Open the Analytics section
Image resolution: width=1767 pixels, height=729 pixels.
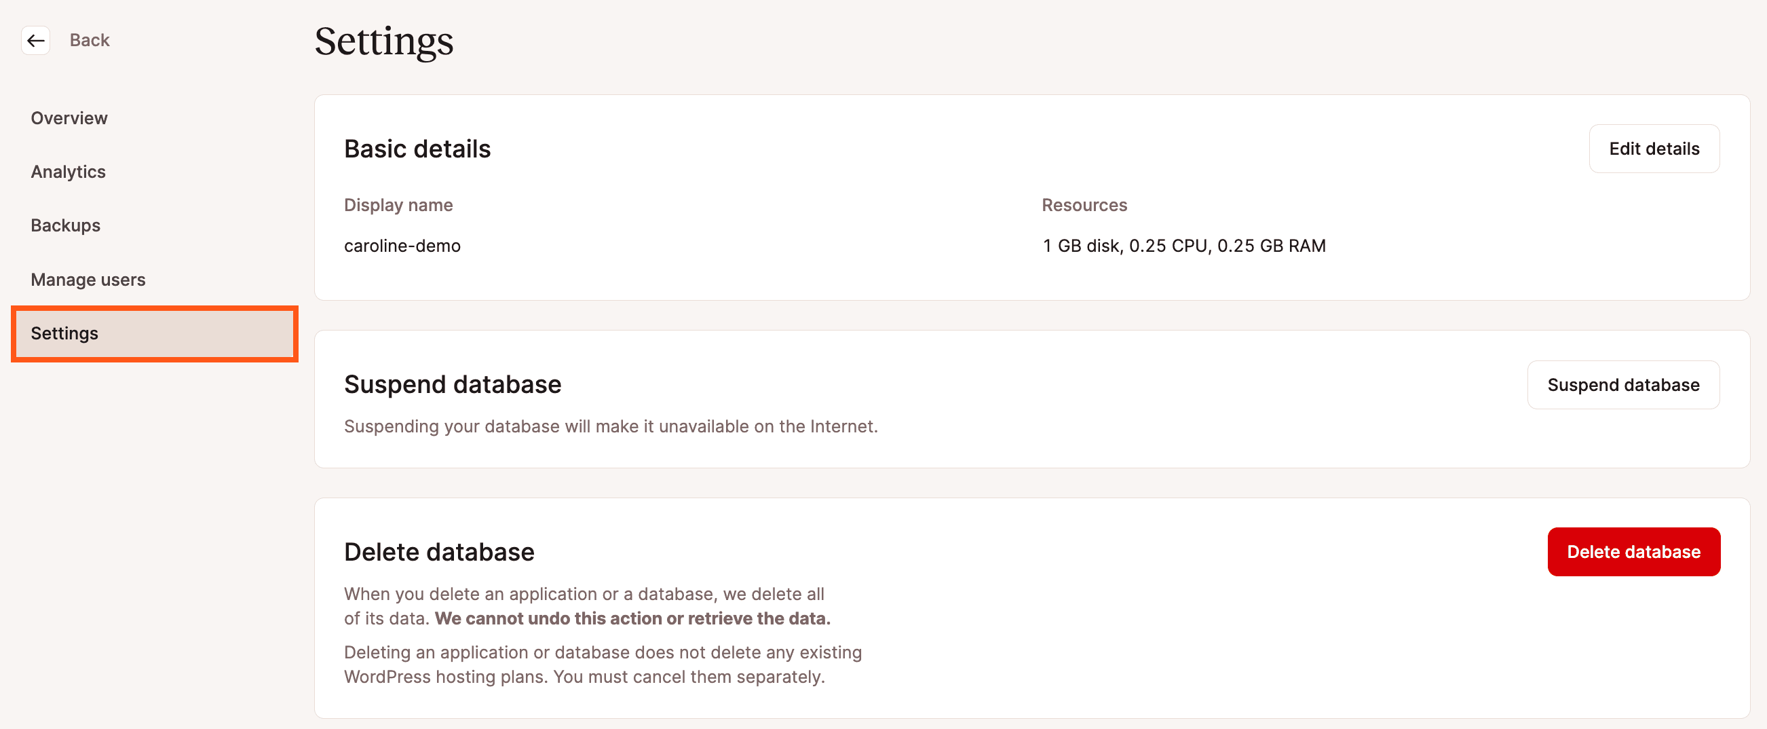pos(67,172)
